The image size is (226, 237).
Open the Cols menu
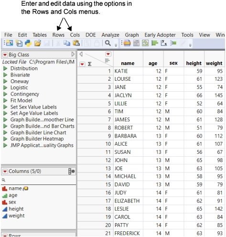pos(75,35)
